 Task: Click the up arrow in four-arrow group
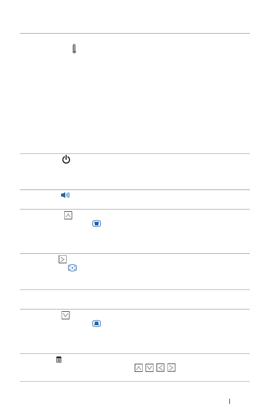point(139,368)
